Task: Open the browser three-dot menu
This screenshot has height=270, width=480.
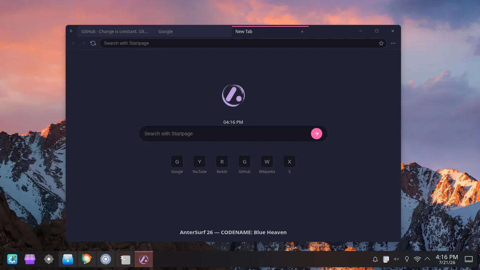Action: (393, 43)
